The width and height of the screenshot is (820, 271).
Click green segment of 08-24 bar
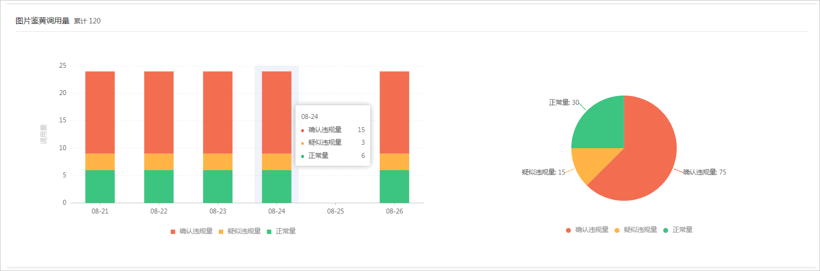[x=276, y=186]
